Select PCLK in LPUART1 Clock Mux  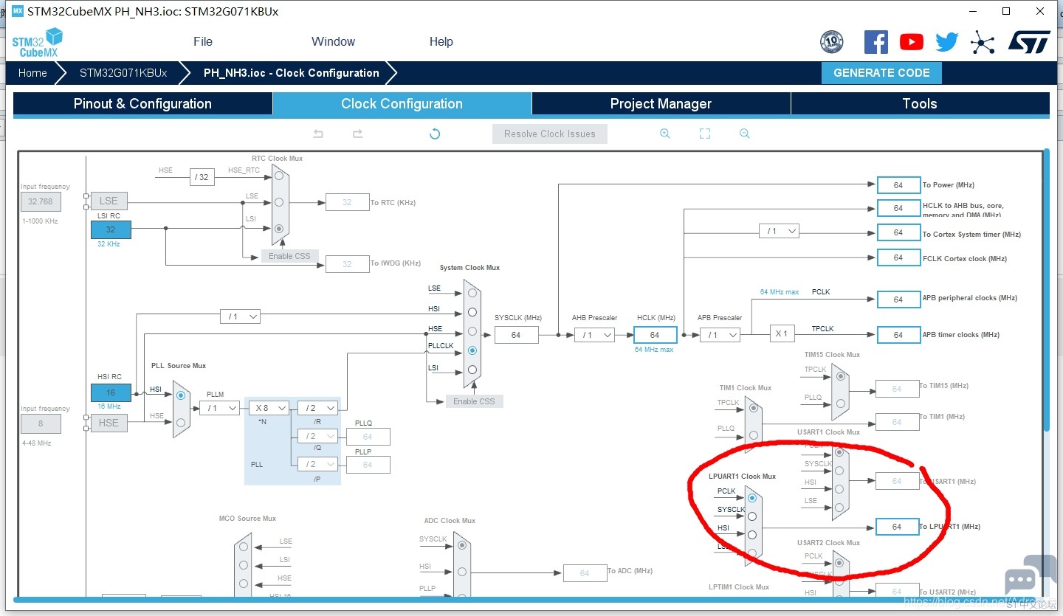752,498
